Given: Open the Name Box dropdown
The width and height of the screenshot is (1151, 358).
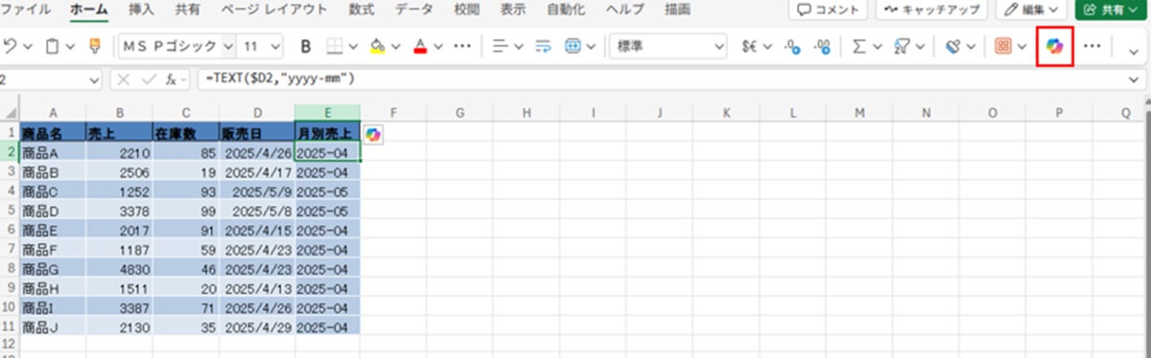Looking at the screenshot, I should (x=94, y=81).
